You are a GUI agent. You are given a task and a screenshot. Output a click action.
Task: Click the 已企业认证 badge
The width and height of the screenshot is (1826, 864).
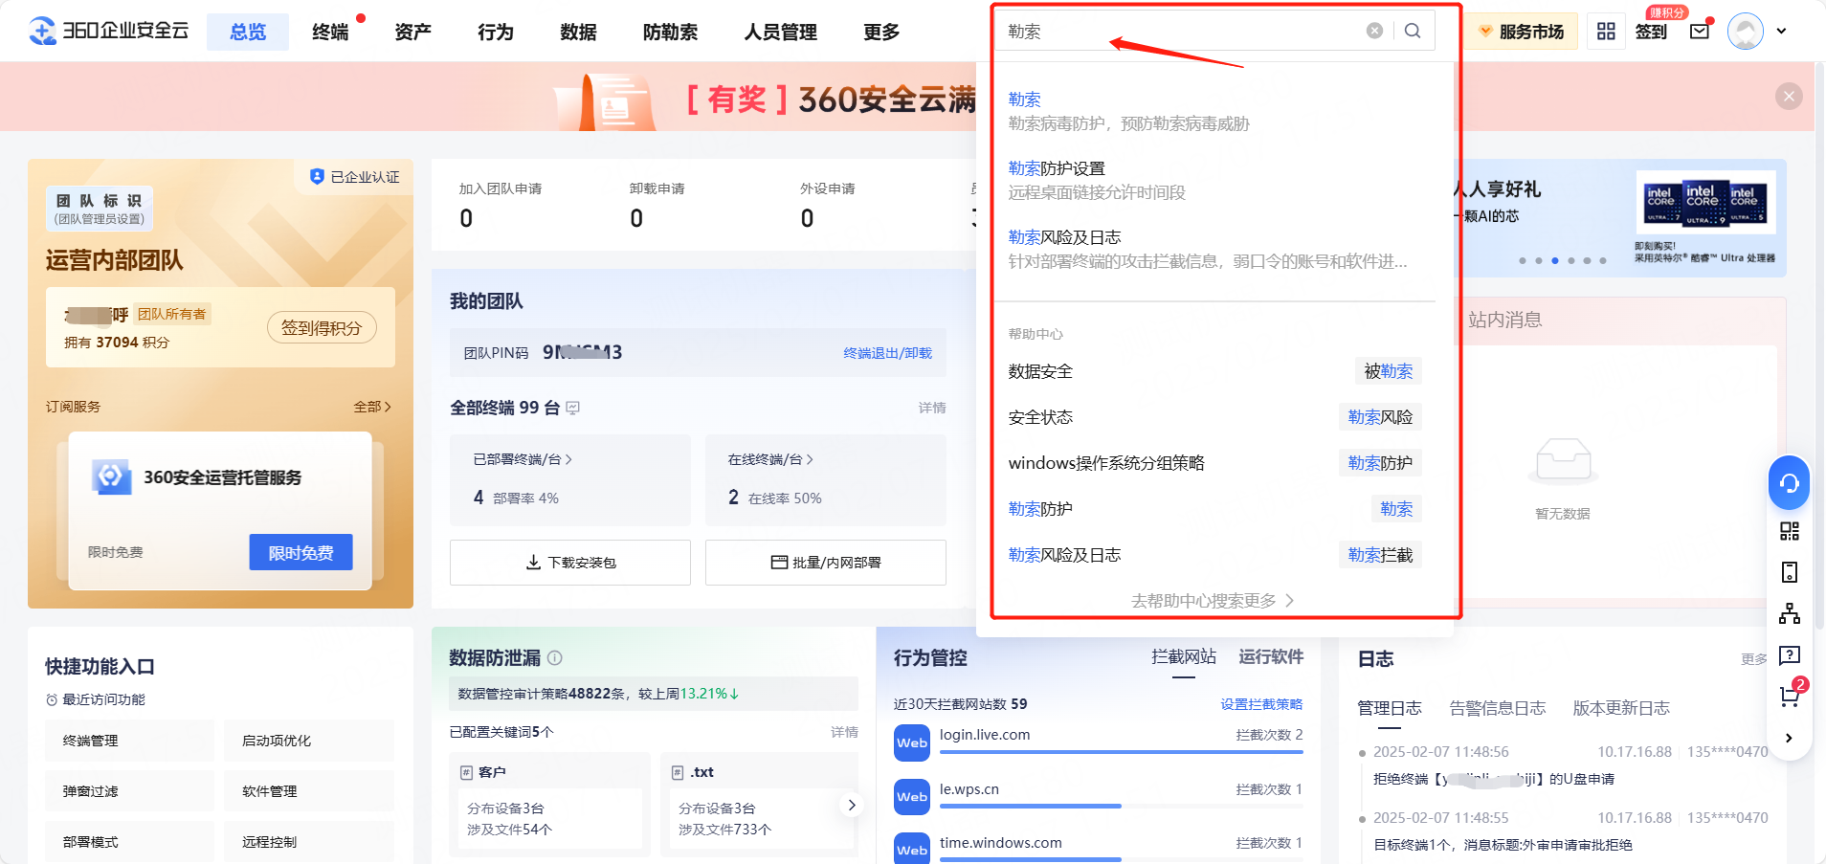pos(354,177)
